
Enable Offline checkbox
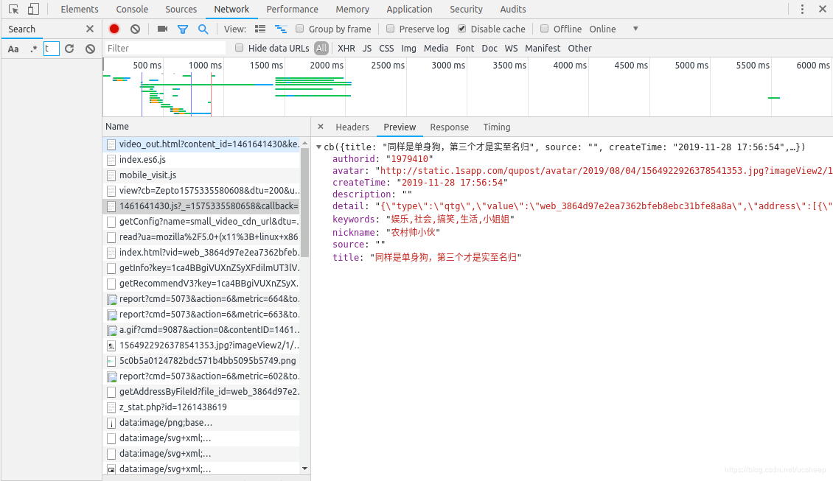(545, 29)
